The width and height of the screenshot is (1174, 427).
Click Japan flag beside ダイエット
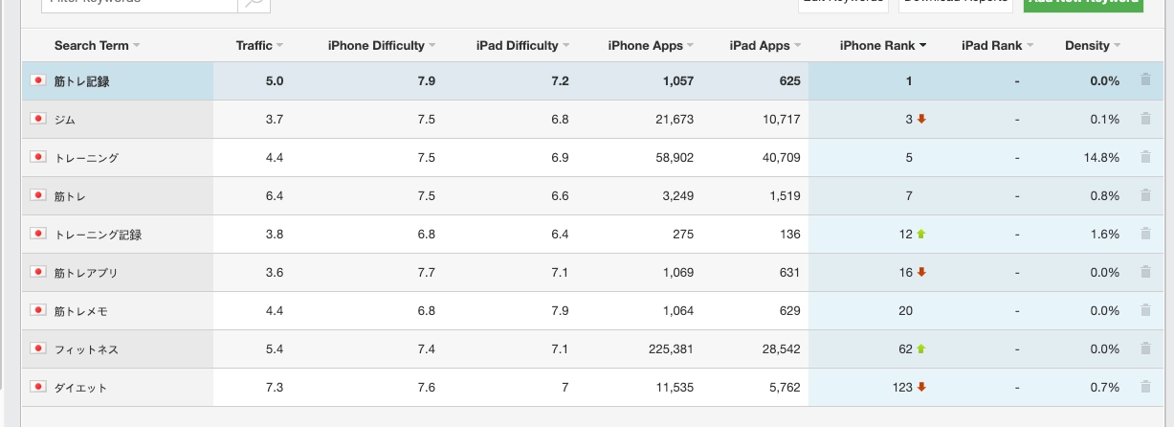(x=38, y=387)
